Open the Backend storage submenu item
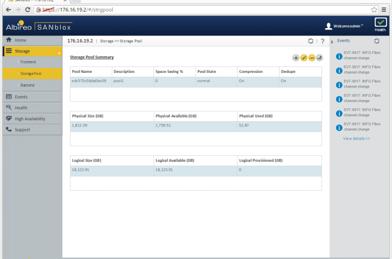The height and width of the screenshot is (259, 392). pos(33,85)
